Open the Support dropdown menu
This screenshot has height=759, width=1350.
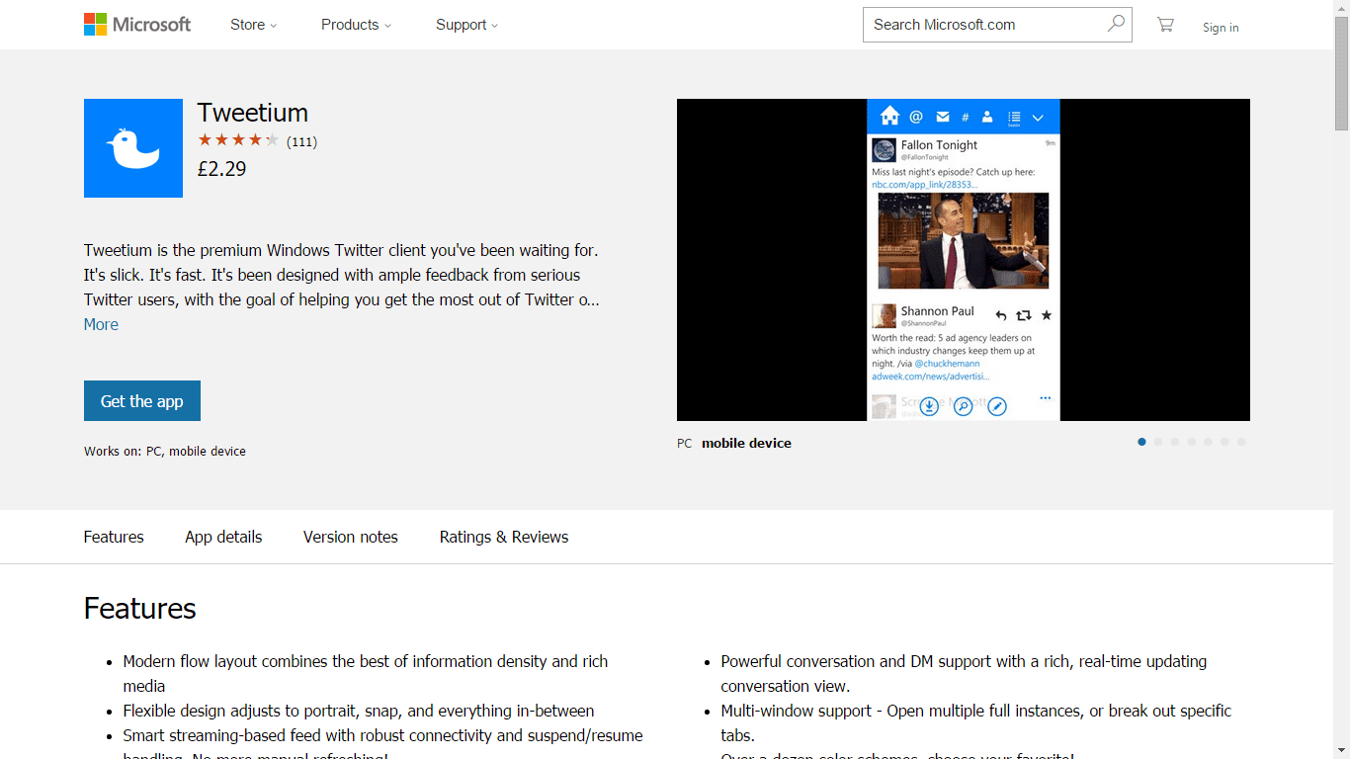[466, 25]
